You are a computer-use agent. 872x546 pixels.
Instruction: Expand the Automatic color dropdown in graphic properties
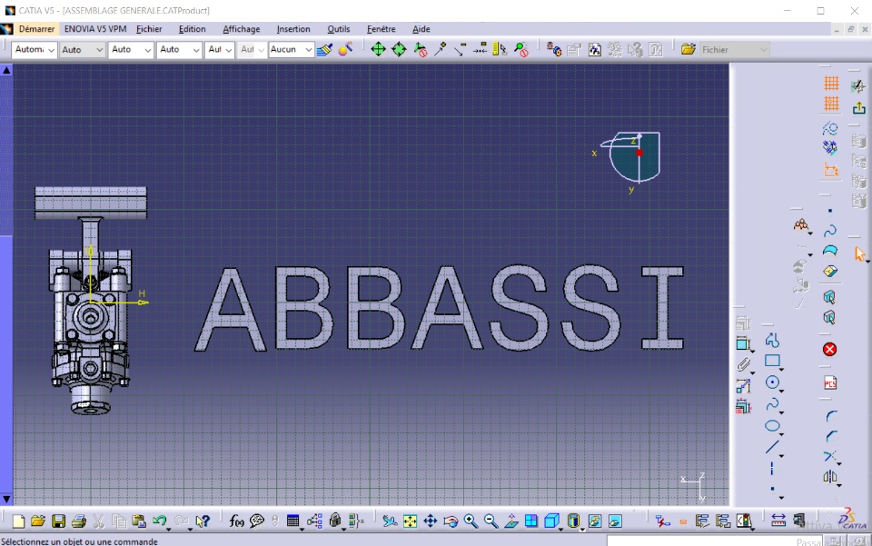point(34,49)
